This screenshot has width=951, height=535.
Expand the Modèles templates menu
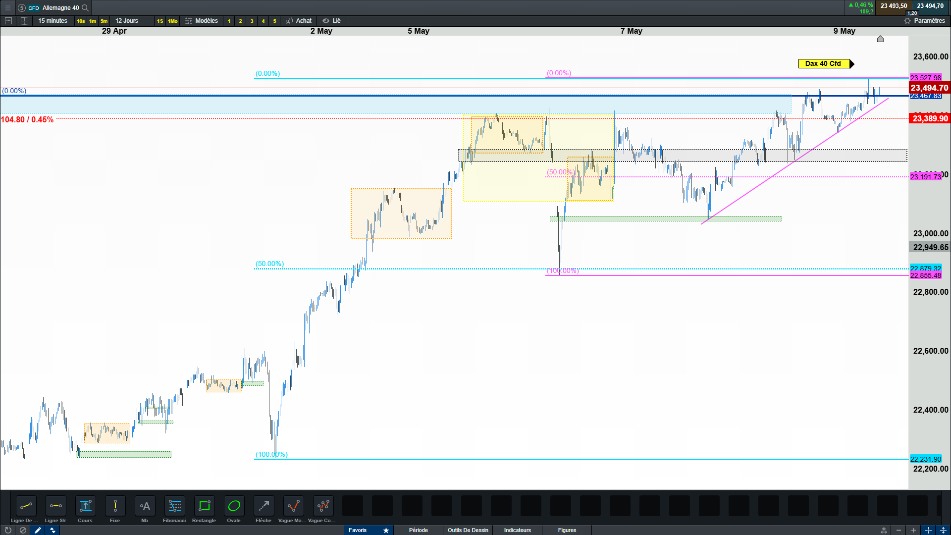[x=202, y=21]
